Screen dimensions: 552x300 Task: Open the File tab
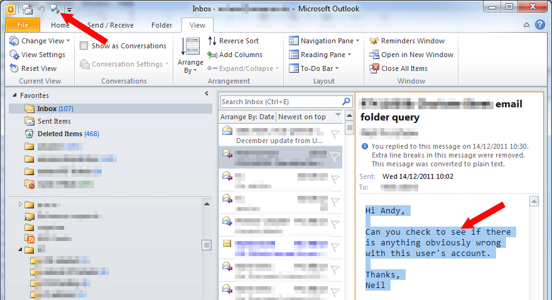(x=23, y=25)
